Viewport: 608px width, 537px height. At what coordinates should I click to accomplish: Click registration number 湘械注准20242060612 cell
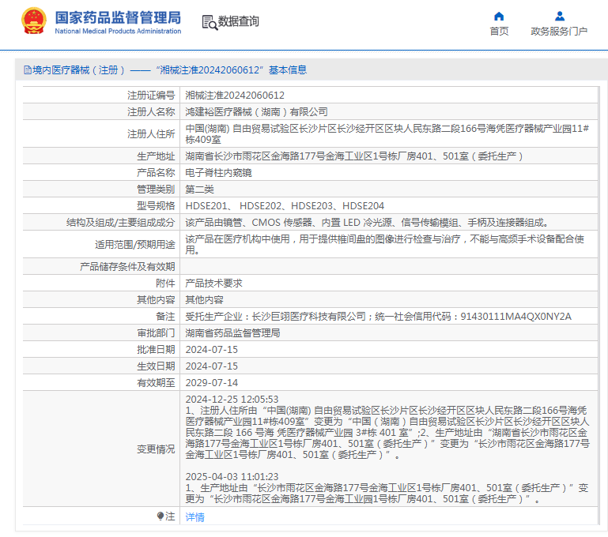[x=235, y=95]
